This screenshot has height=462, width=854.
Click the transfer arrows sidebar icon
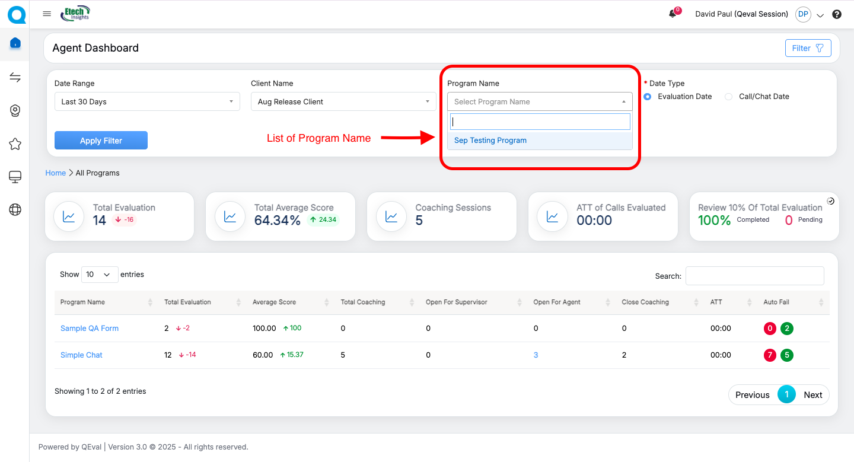[15, 78]
